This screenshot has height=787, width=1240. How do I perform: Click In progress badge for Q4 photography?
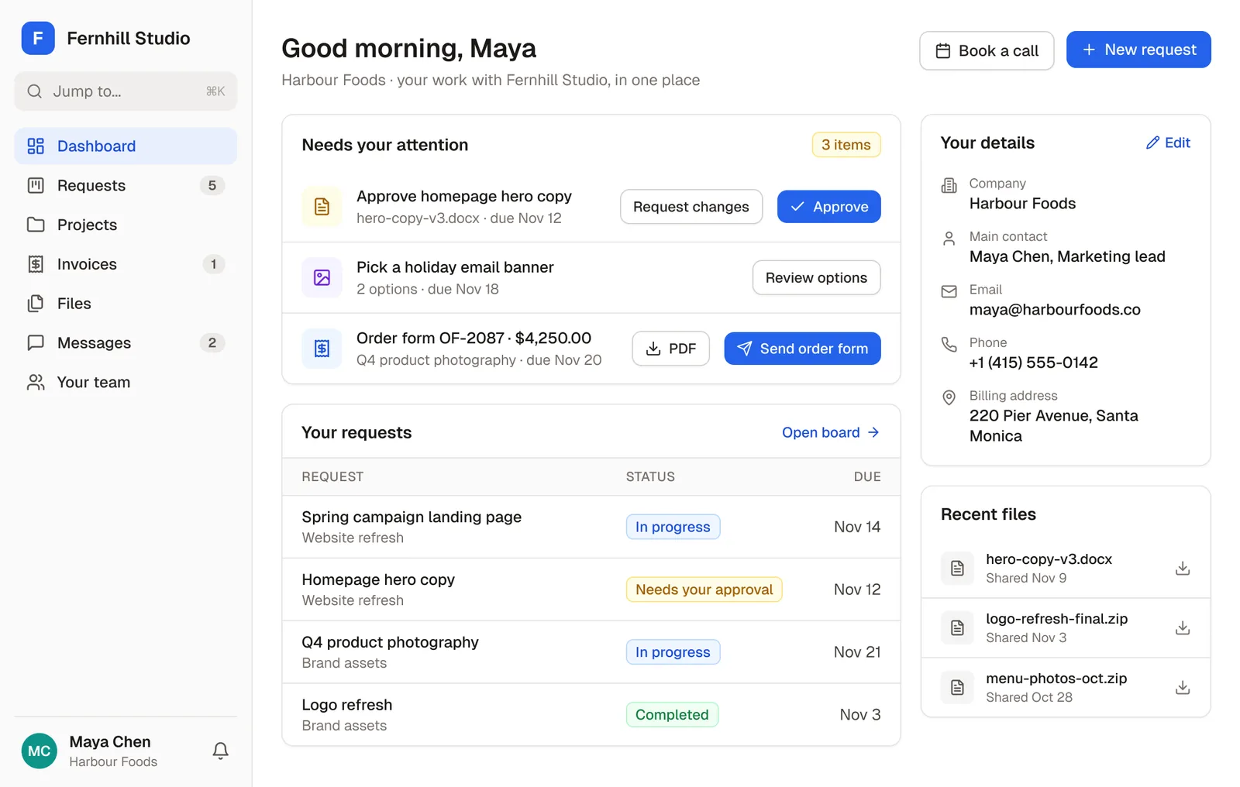pyautogui.click(x=673, y=652)
